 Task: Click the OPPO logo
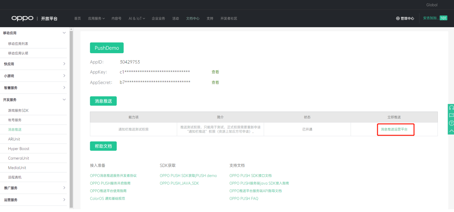click(22, 18)
